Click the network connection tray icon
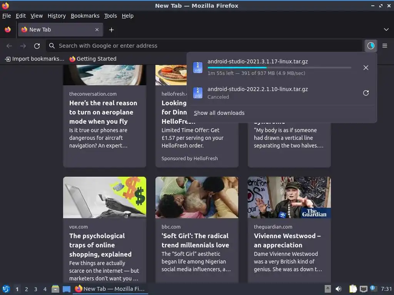 click(x=364, y=289)
